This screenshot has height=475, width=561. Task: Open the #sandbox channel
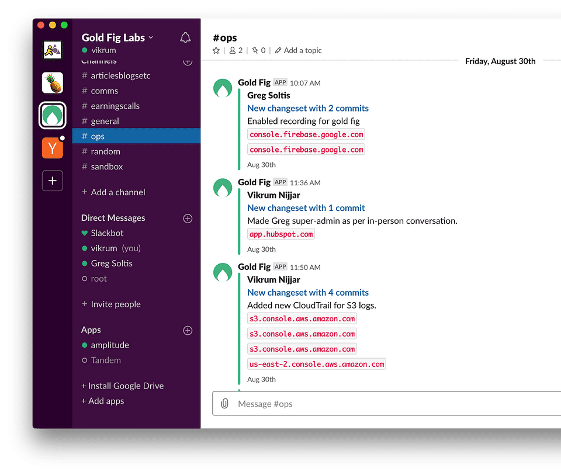(x=106, y=167)
